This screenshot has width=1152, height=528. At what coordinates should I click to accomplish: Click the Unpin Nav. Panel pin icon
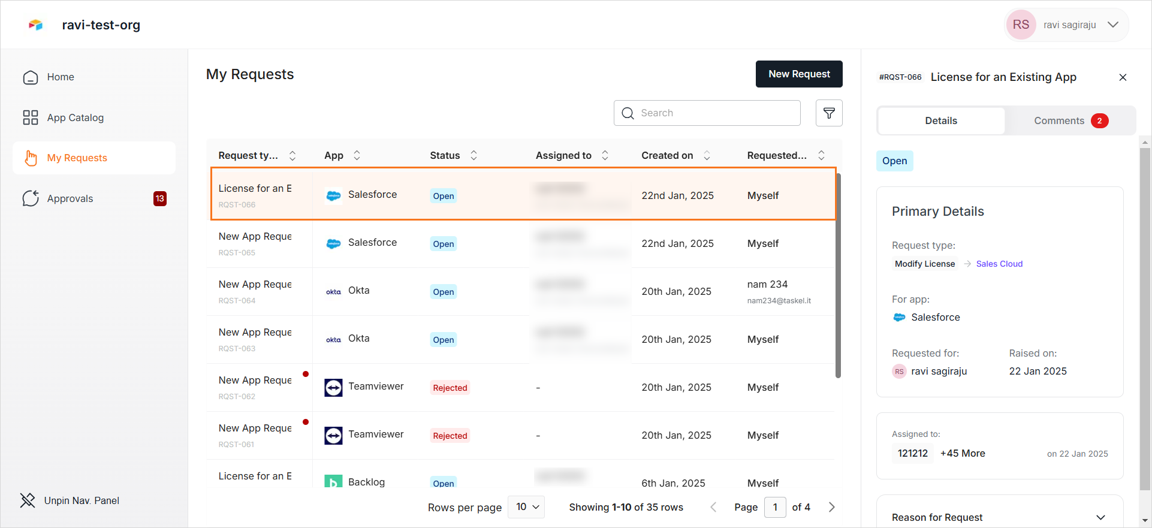pyautogui.click(x=28, y=500)
